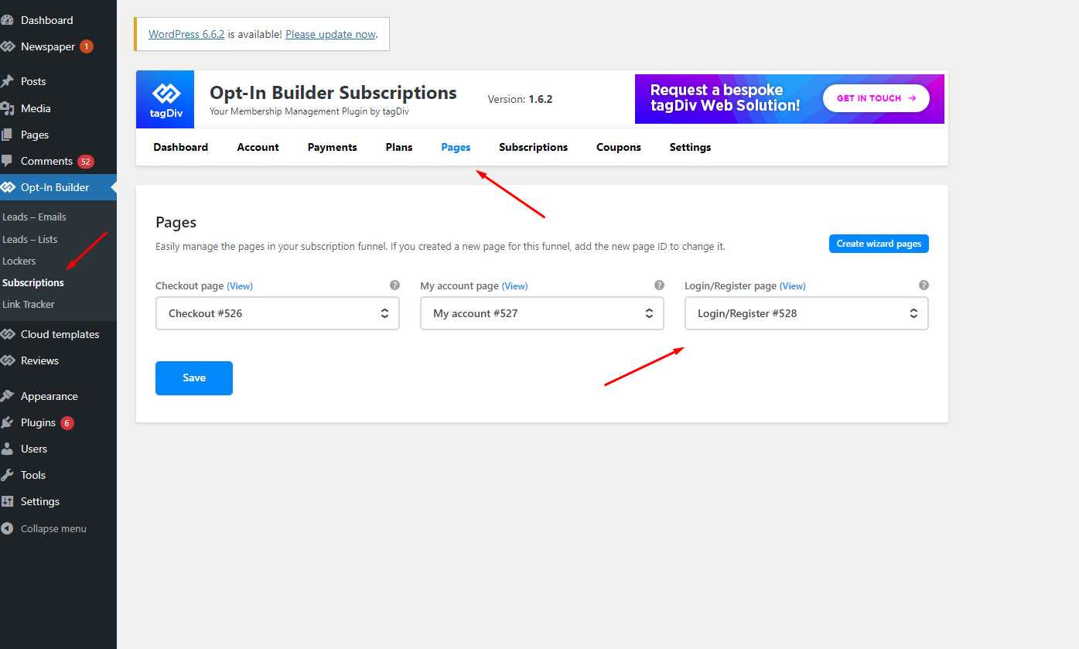Click the Newspaper theme icon in sidebar
Viewport: 1079px width, 649px height.
click(x=7, y=46)
